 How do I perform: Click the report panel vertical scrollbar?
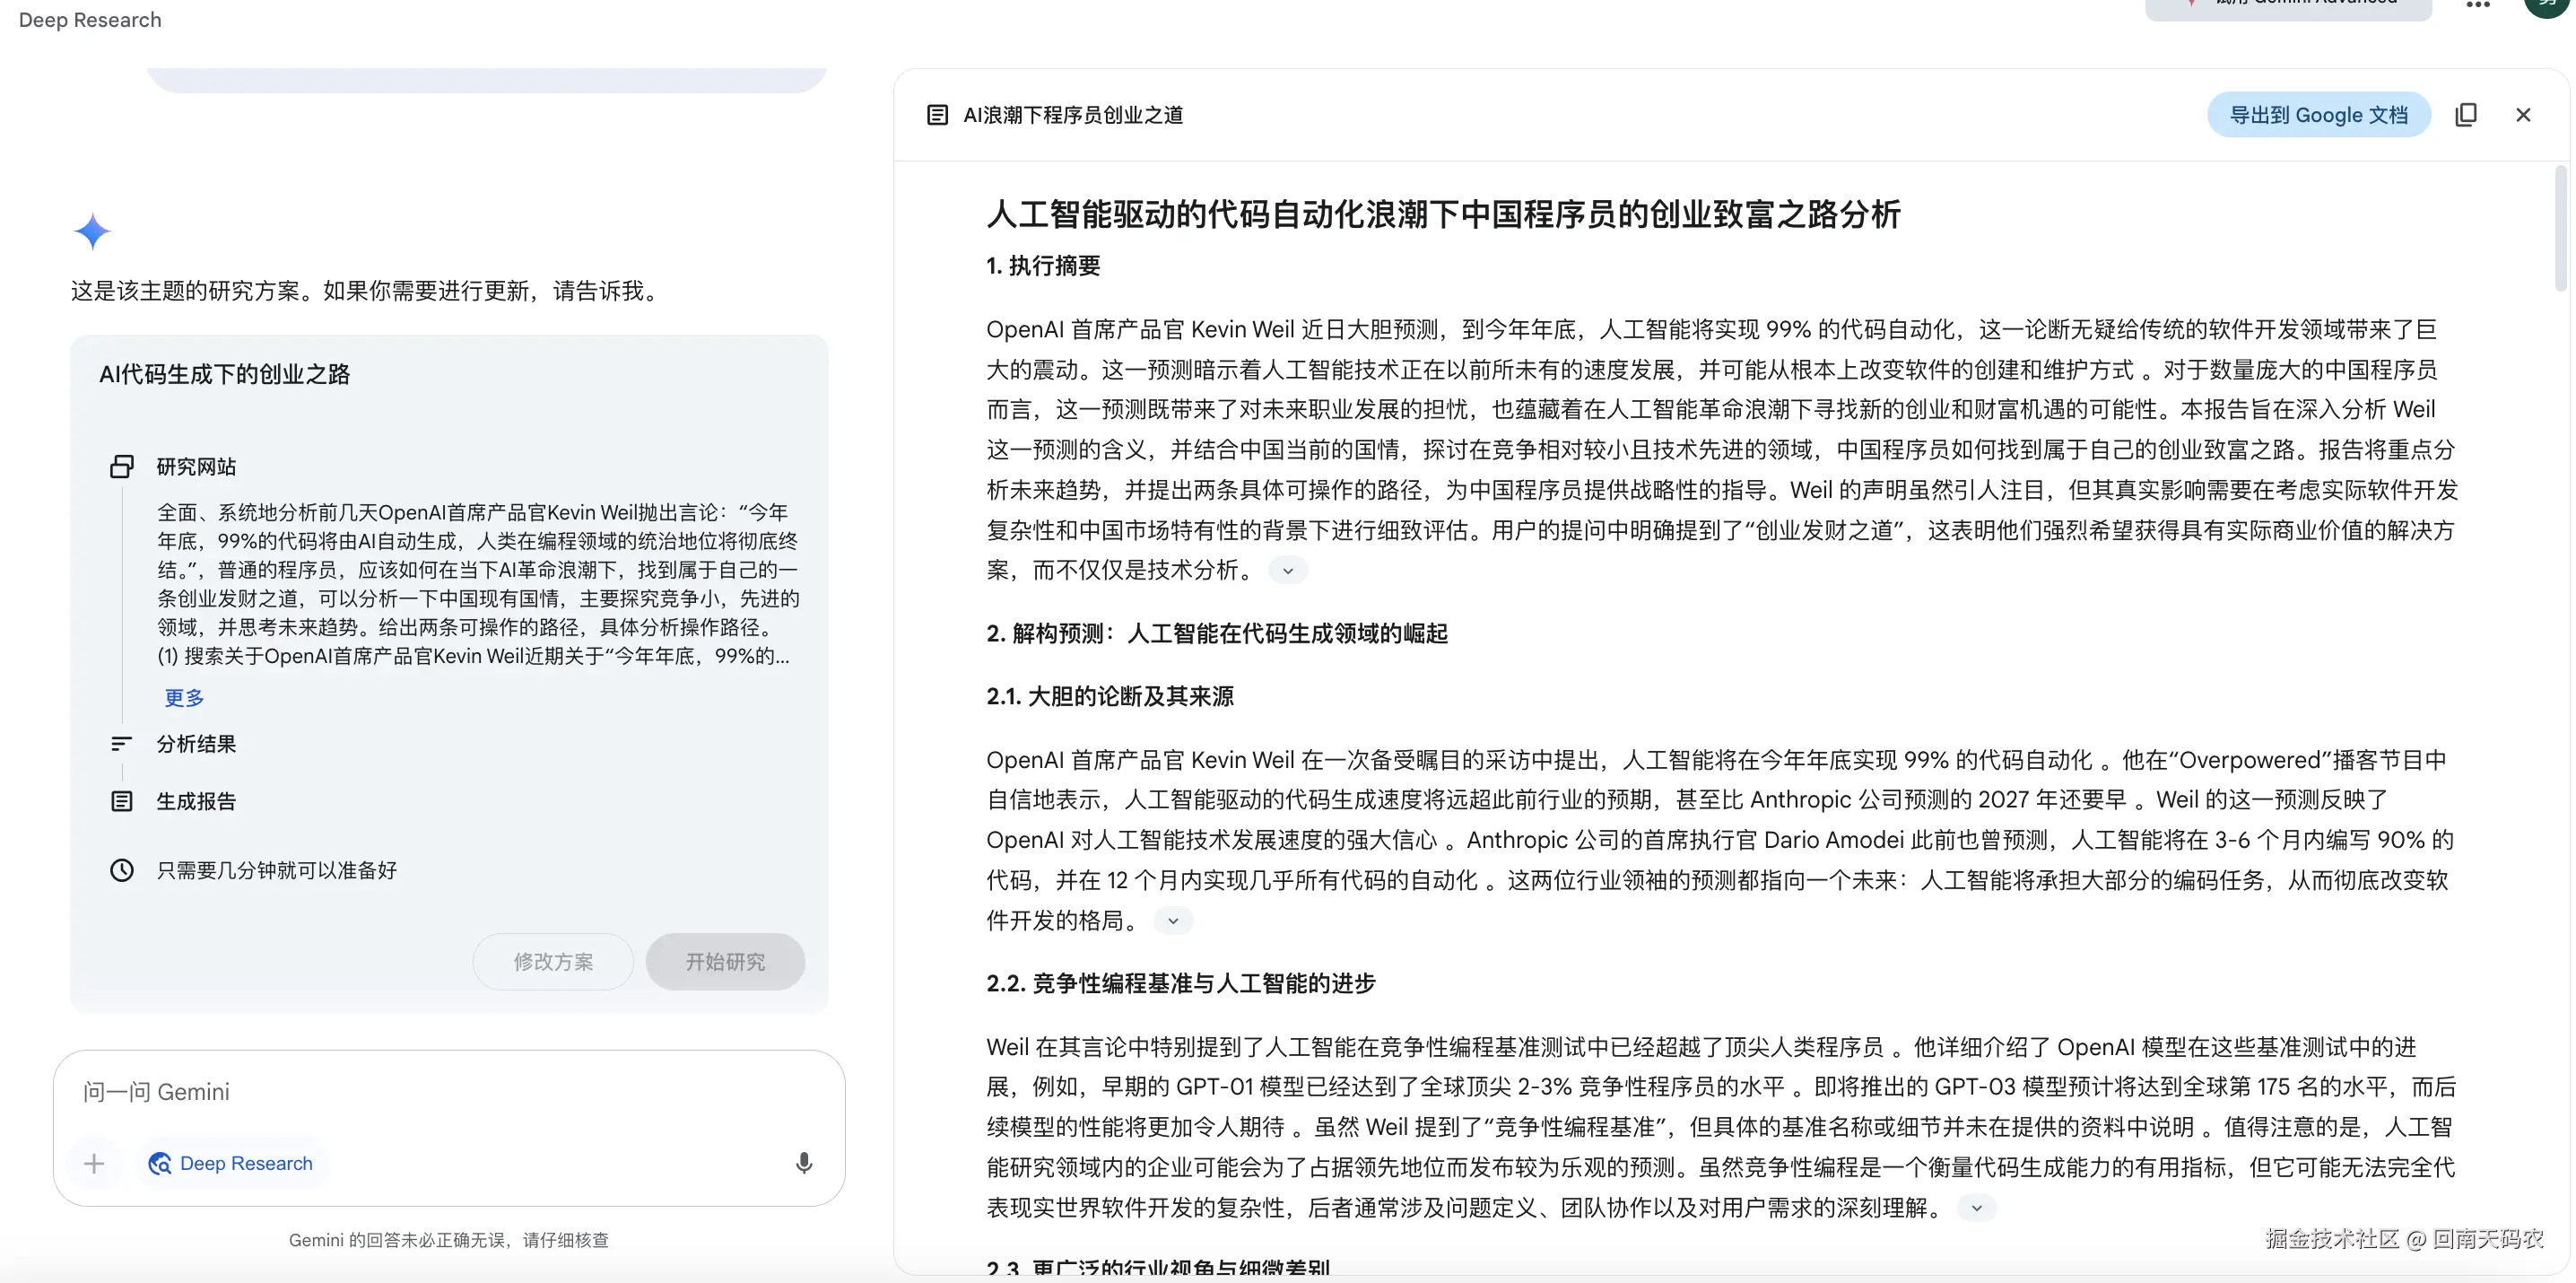pos(2560,230)
